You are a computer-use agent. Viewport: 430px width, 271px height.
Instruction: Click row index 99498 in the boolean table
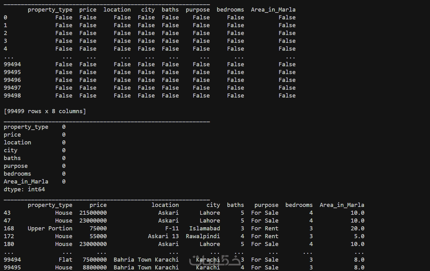12,96
